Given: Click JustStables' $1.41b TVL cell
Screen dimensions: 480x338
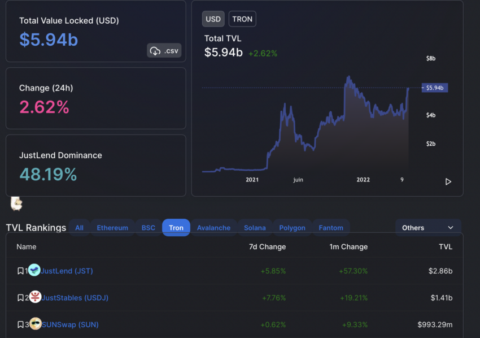Looking at the screenshot, I should pyautogui.click(x=442, y=297).
